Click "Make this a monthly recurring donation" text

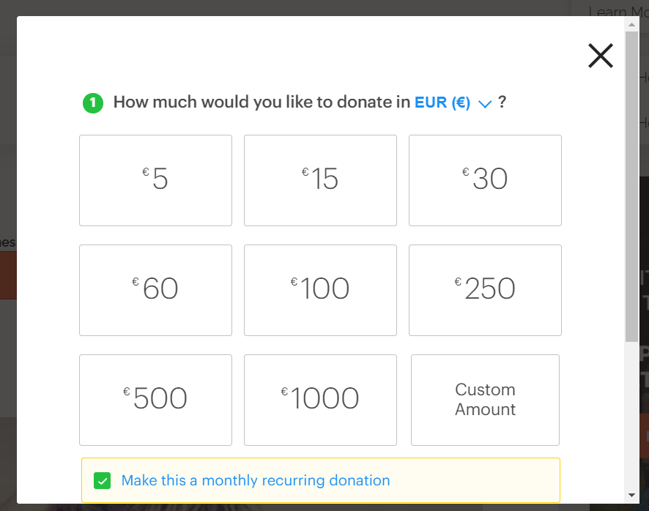[256, 480]
